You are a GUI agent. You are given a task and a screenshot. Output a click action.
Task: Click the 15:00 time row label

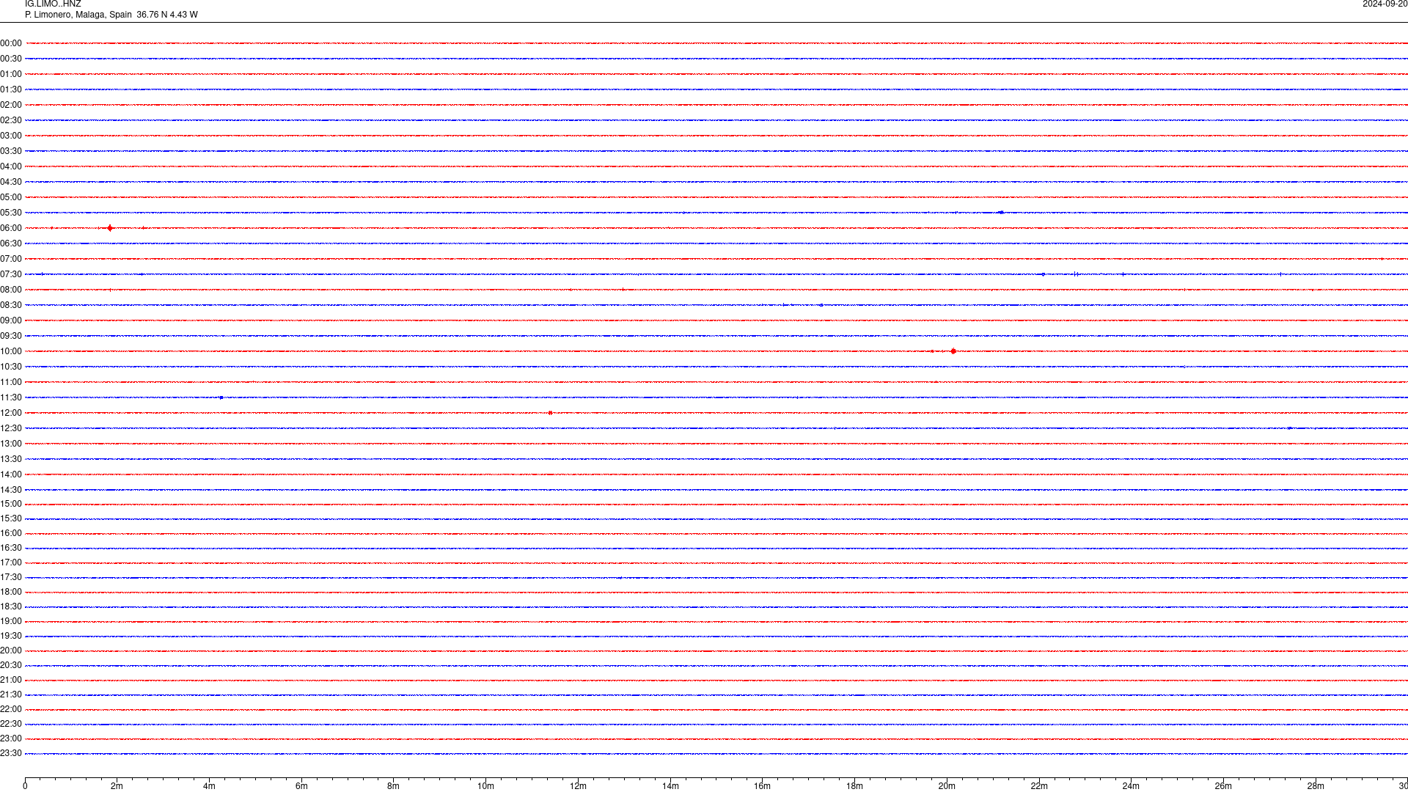point(11,504)
